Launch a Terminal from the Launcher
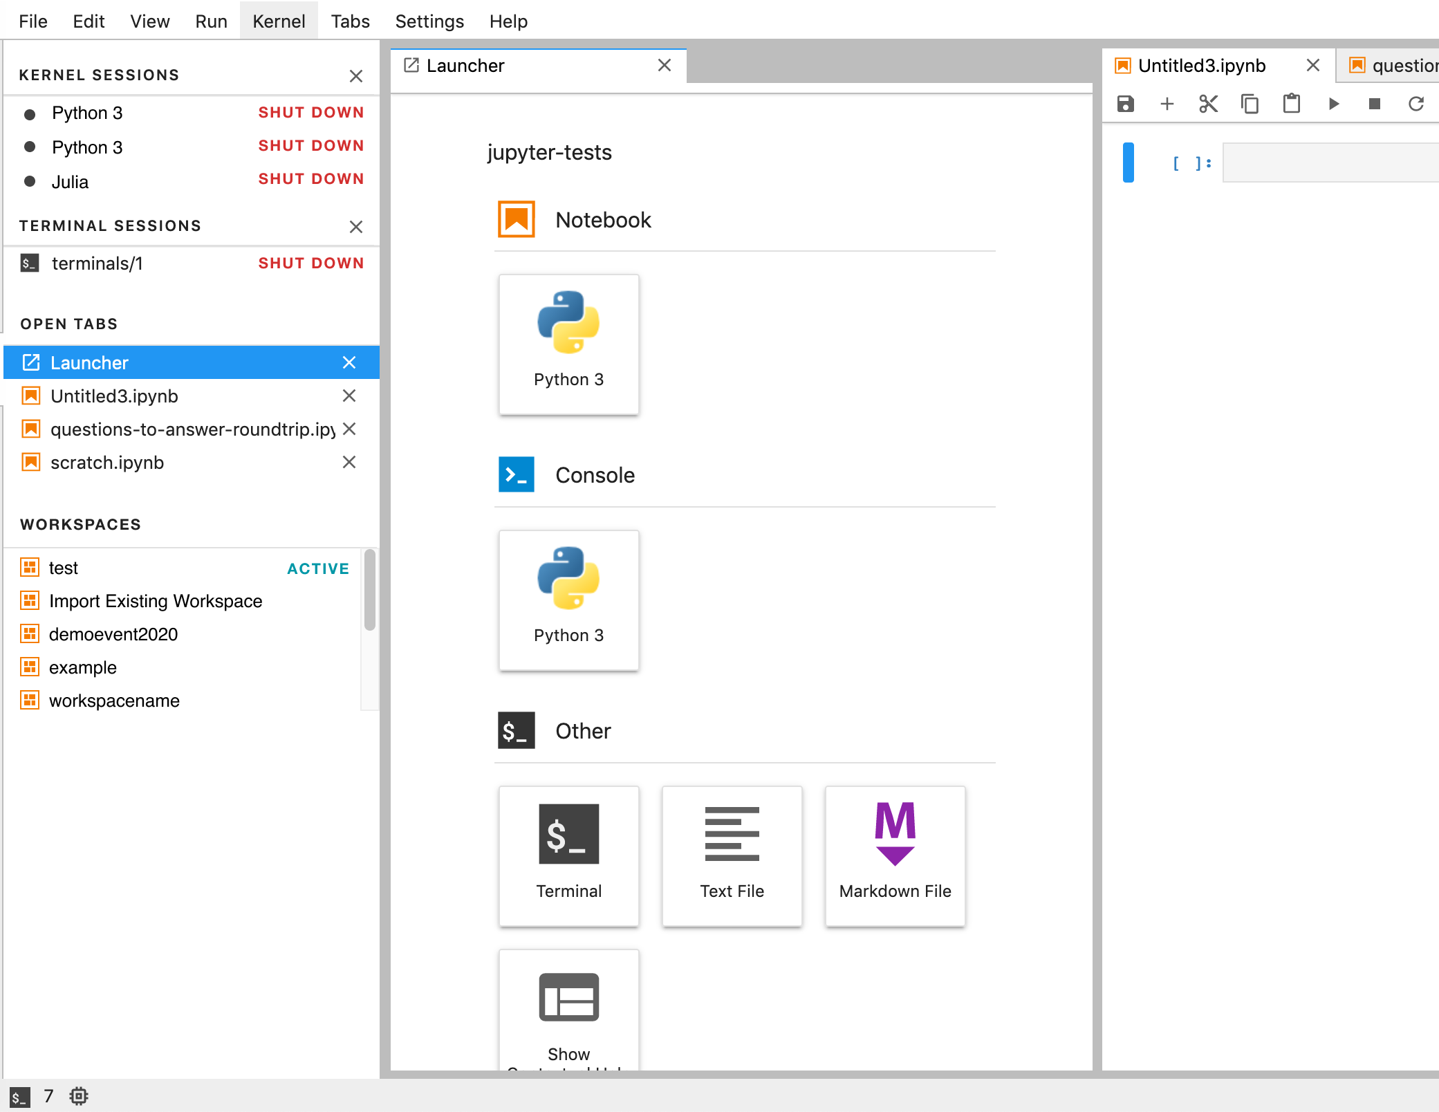The height and width of the screenshot is (1112, 1439). click(x=568, y=855)
